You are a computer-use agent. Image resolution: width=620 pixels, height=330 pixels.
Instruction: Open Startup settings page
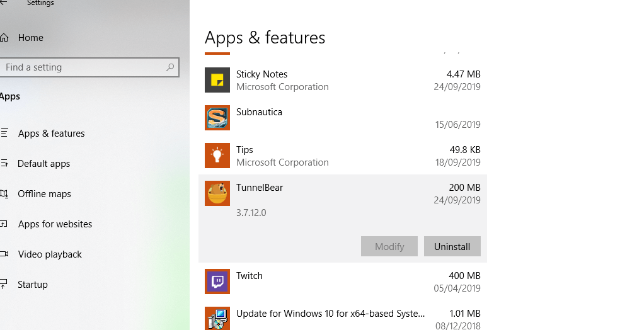(x=32, y=285)
